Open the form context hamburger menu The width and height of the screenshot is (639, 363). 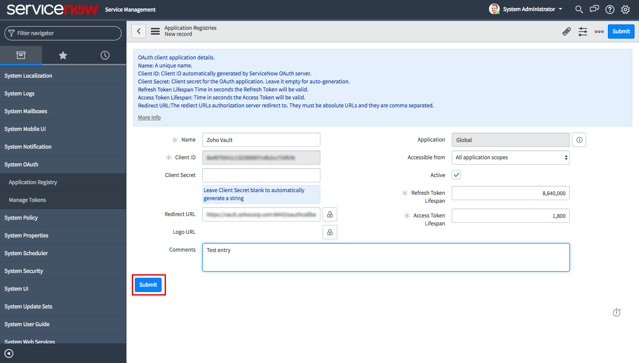(x=155, y=31)
